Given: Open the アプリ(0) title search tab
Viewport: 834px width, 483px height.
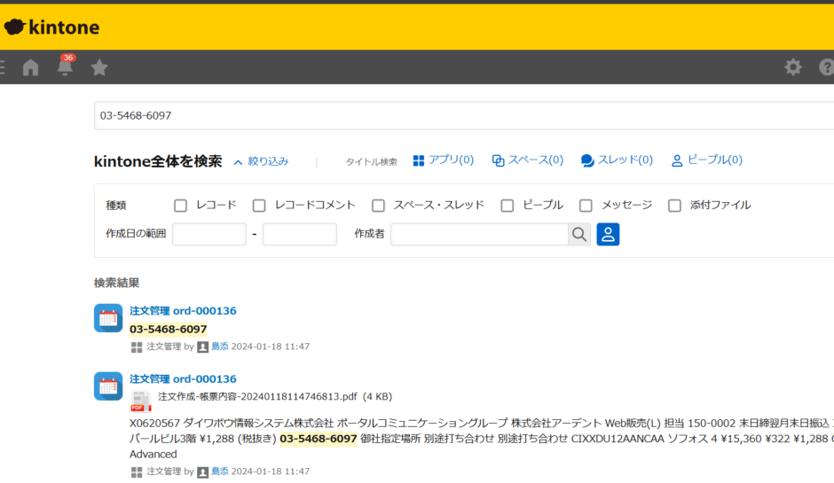Looking at the screenshot, I should point(444,160).
